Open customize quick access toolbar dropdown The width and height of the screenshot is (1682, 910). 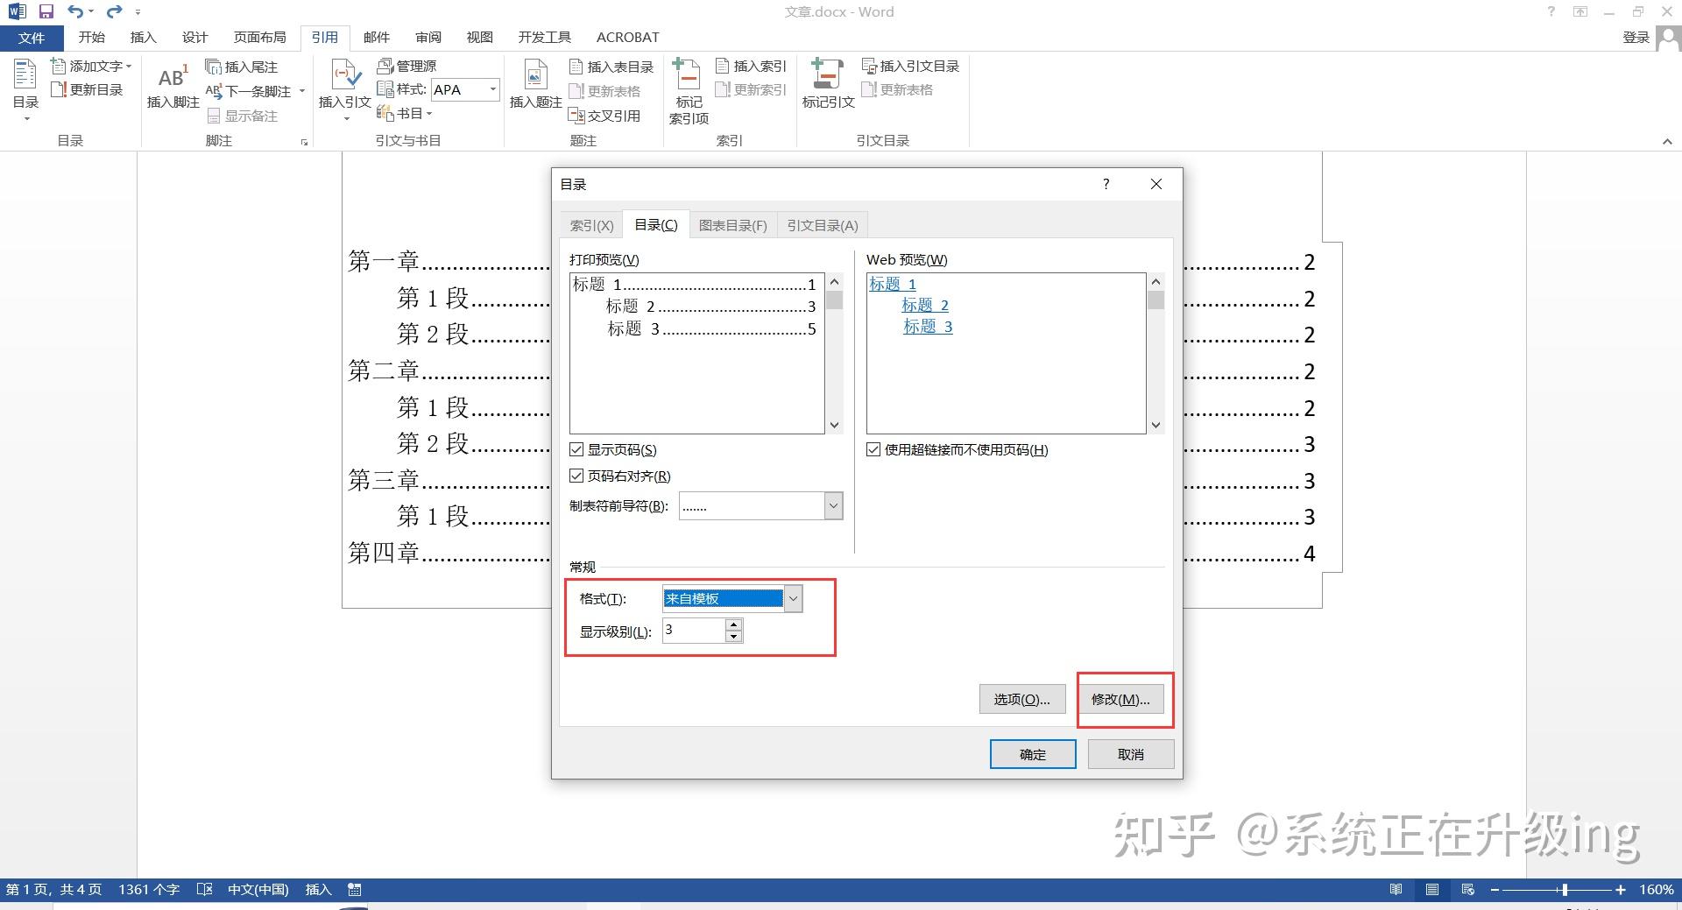tap(138, 12)
